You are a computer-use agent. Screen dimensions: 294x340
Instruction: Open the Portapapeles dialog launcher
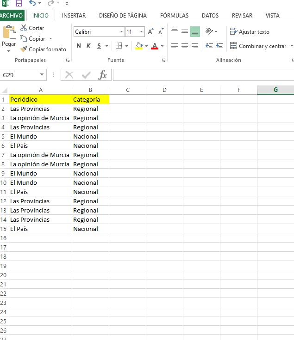click(x=68, y=60)
